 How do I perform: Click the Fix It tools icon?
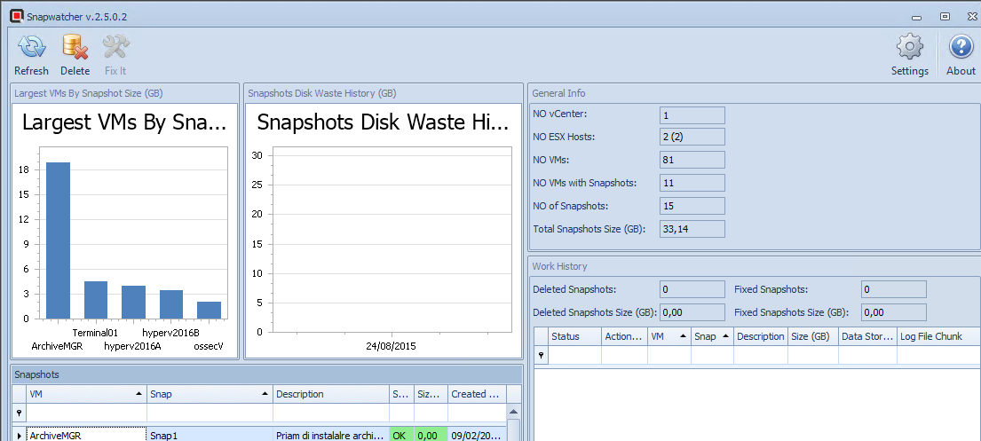pos(115,48)
